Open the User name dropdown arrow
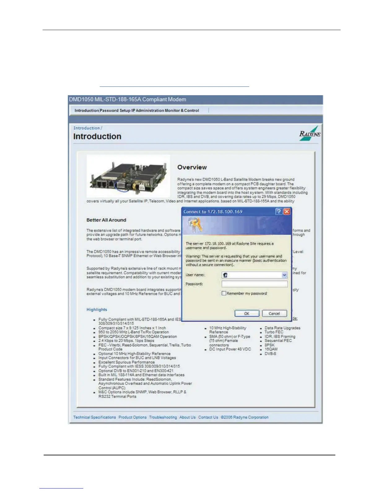This screenshot has height=491, width=379. (x=284, y=275)
